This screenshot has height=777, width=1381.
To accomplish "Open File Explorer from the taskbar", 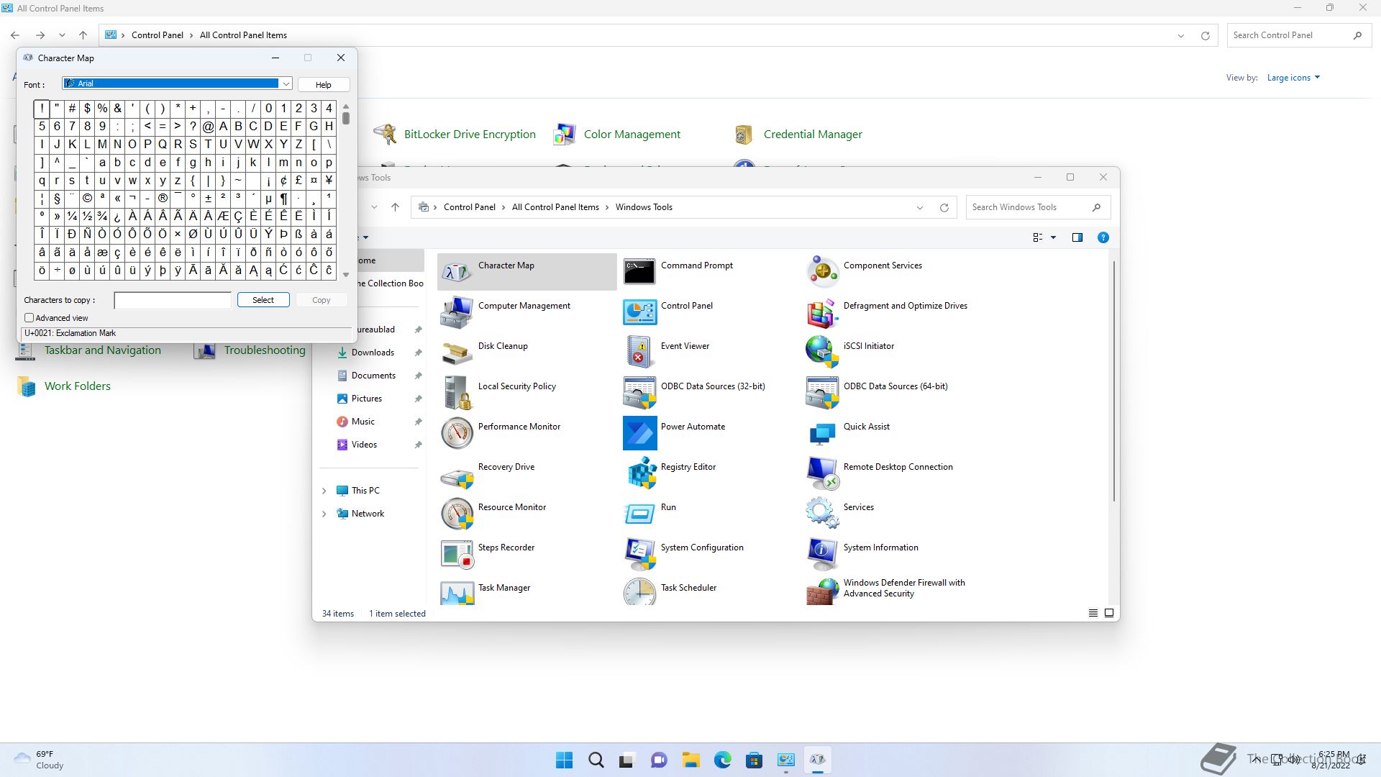I will [690, 760].
